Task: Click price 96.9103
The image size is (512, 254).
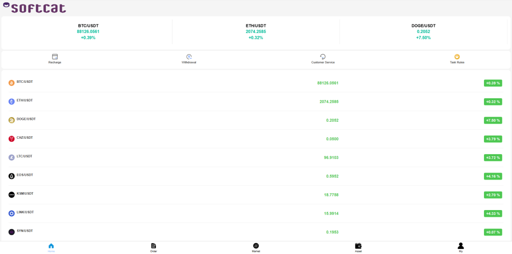Action: [331, 158]
